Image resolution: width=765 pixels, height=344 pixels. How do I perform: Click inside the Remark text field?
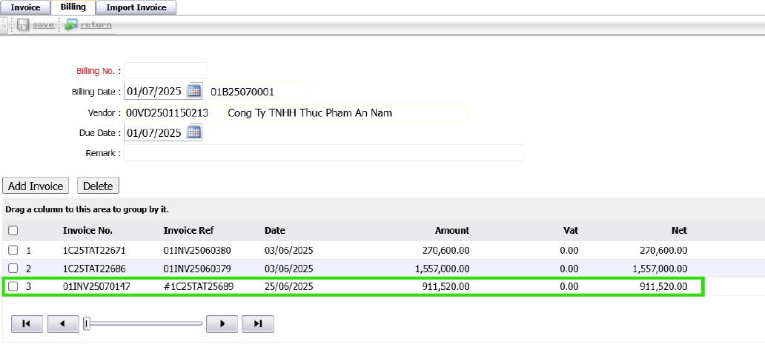click(323, 153)
